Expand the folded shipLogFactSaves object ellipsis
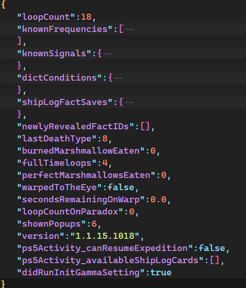The height and width of the screenshot is (288, 246). [129, 102]
